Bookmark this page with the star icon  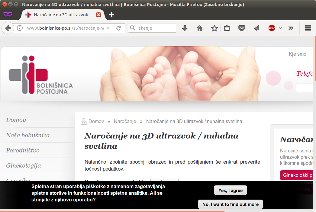click(214, 28)
